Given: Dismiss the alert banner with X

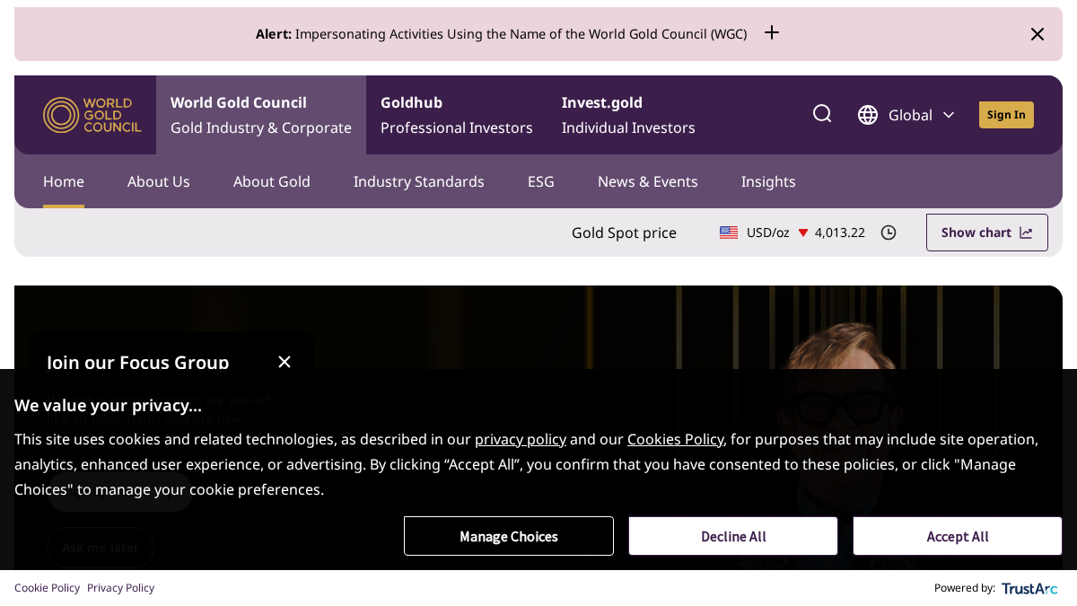Looking at the screenshot, I should click(1038, 34).
